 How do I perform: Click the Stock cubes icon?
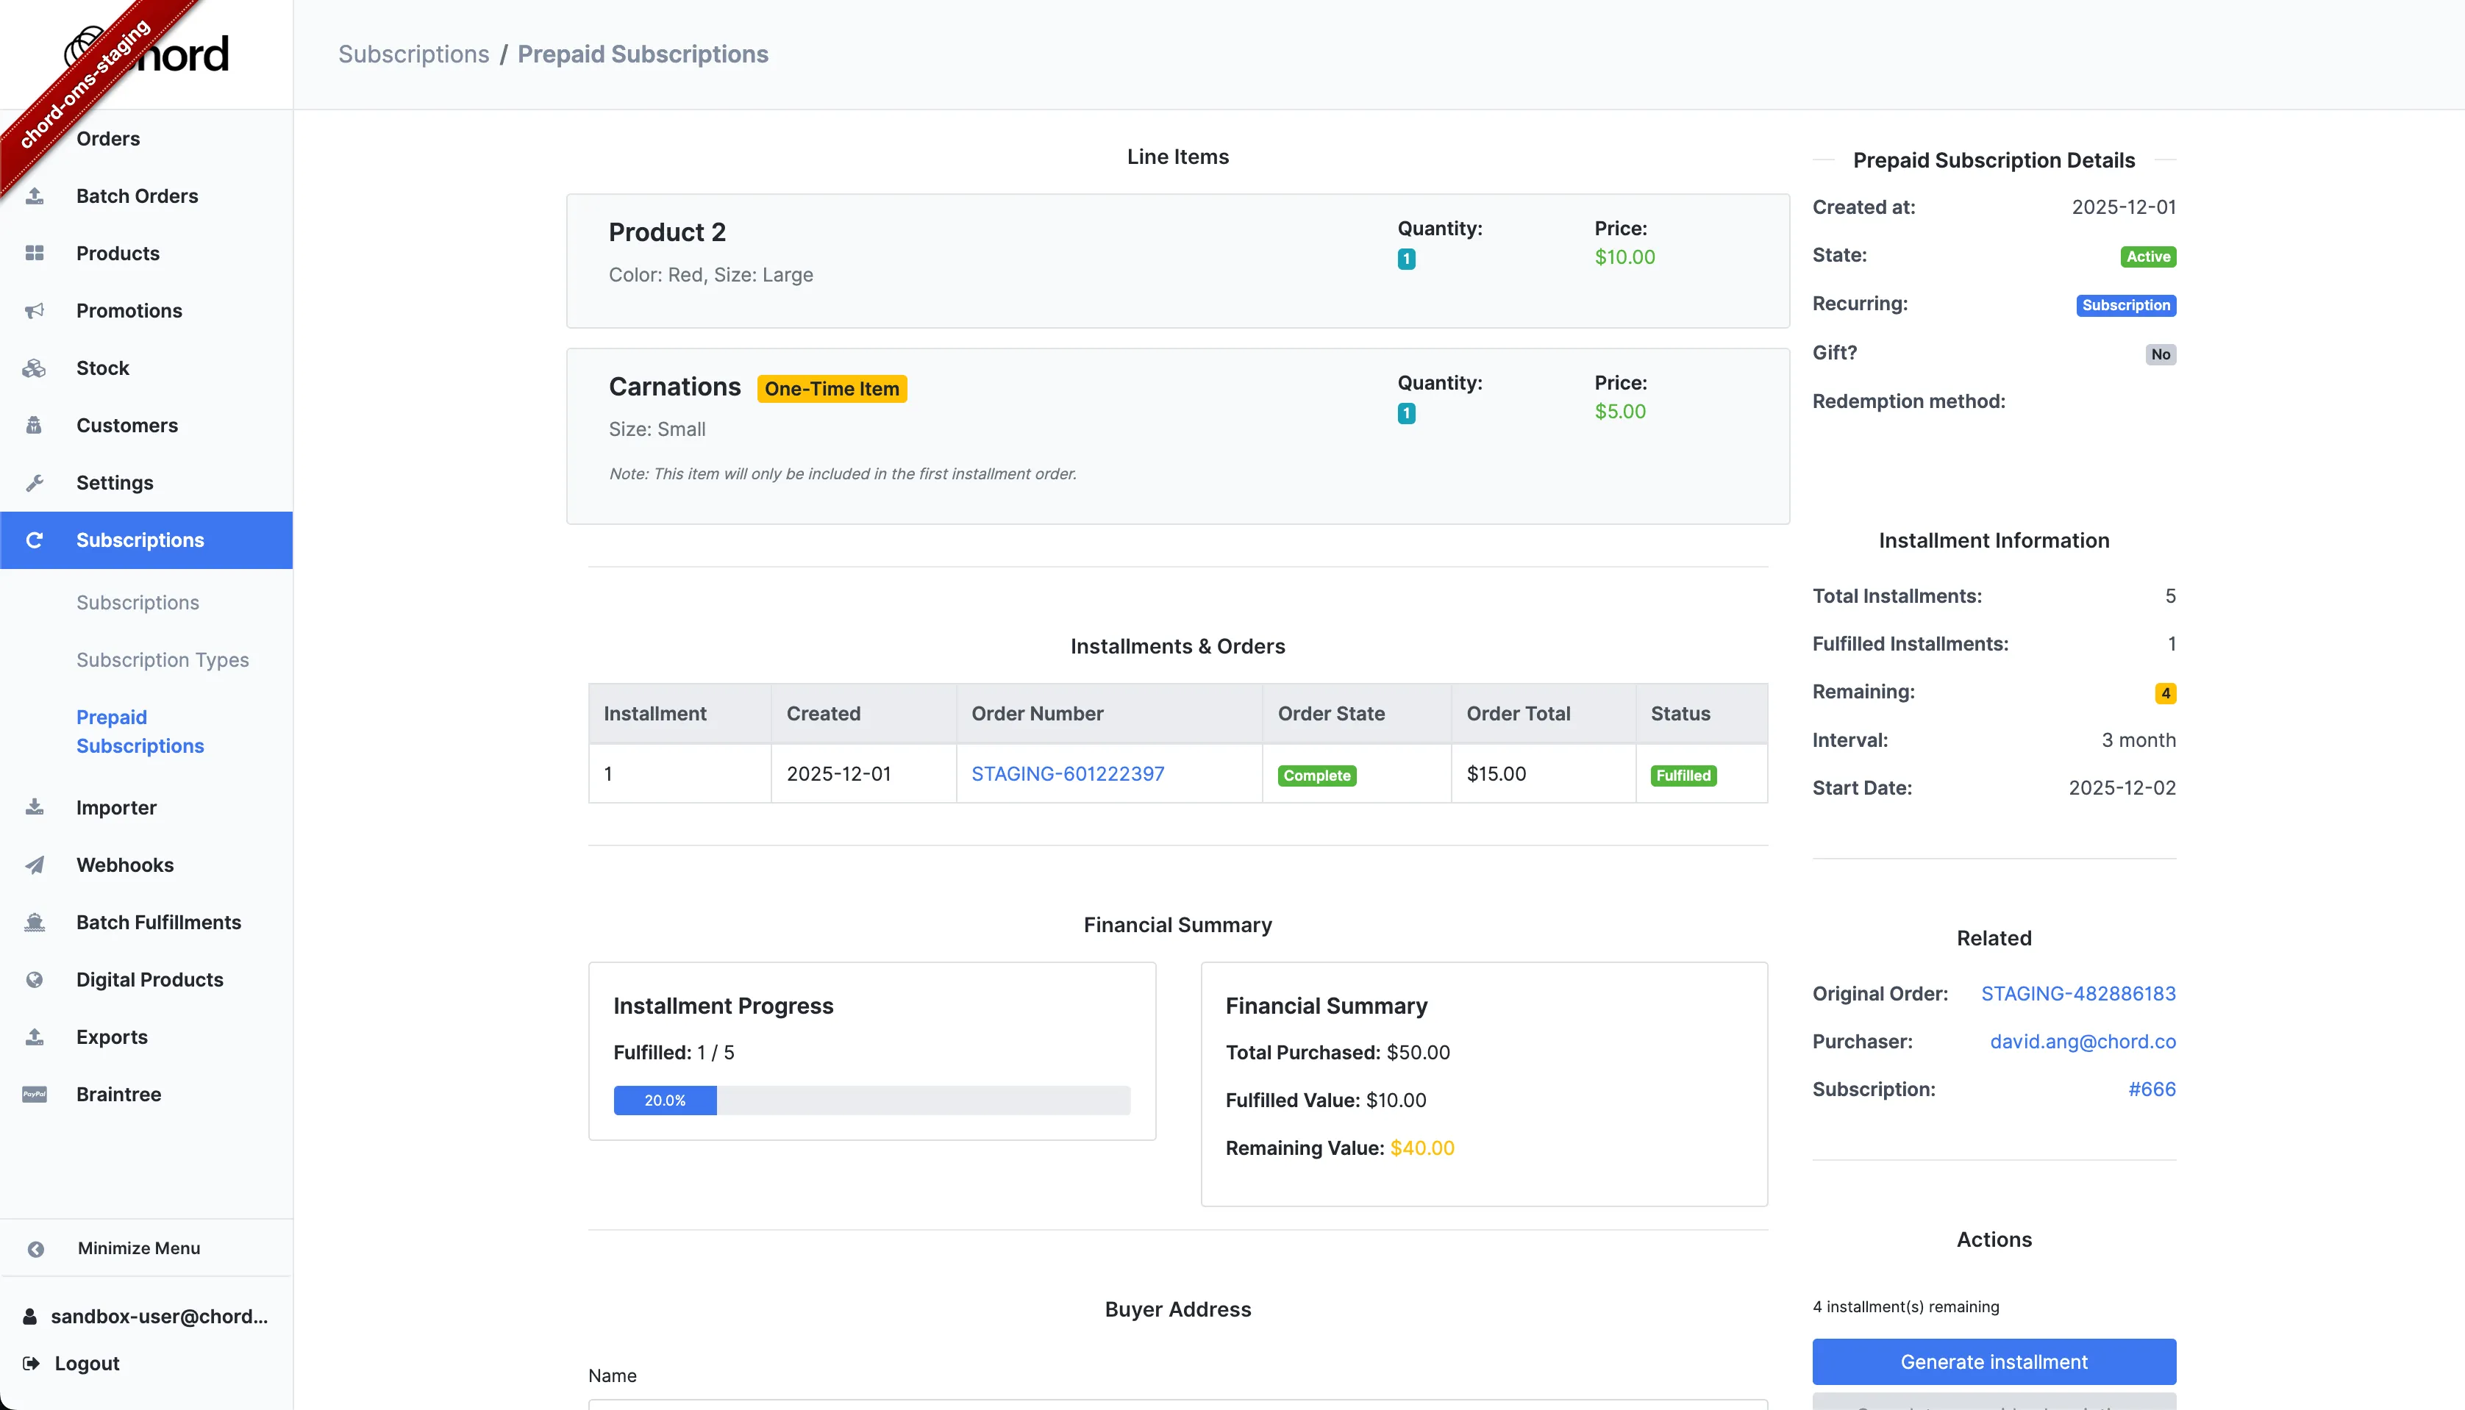tap(35, 368)
